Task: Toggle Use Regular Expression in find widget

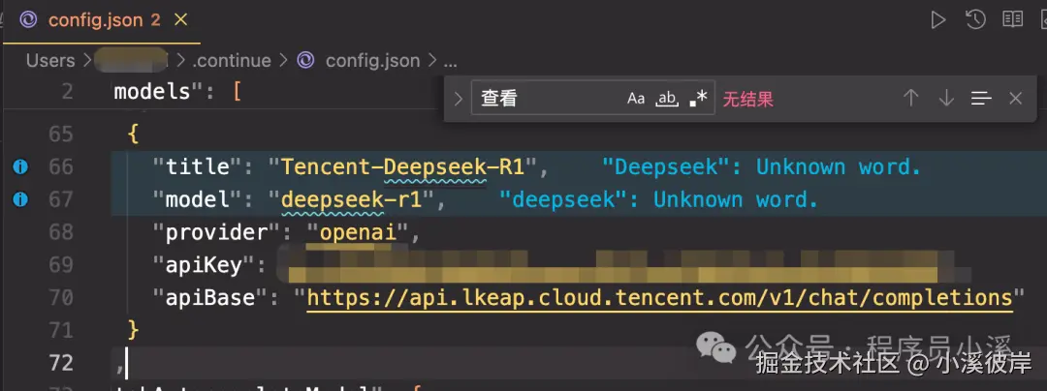Action: click(698, 99)
